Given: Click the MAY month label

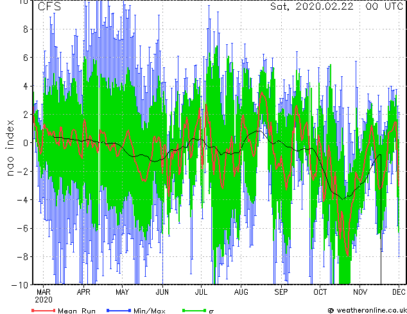Looking at the screenshot, I should [x=122, y=292].
